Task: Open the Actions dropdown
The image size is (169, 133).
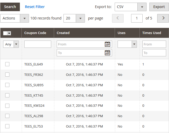Action: (x=15, y=18)
